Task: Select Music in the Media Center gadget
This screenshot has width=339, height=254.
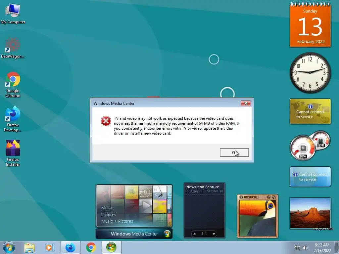Action: 107,208
